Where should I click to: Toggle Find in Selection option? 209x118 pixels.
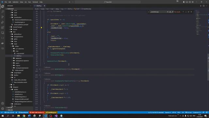pyautogui.click(x=188, y=12)
